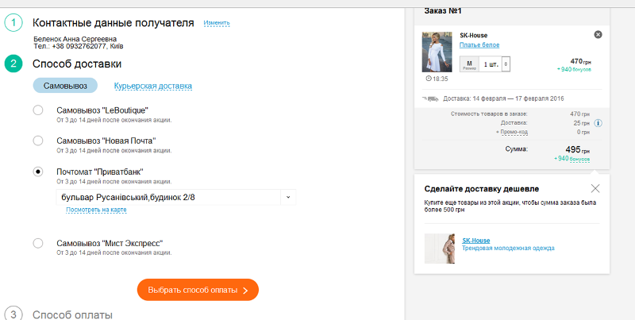Click the step 3 circle icon
The height and width of the screenshot is (320, 635).
pyautogui.click(x=13, y=314)
